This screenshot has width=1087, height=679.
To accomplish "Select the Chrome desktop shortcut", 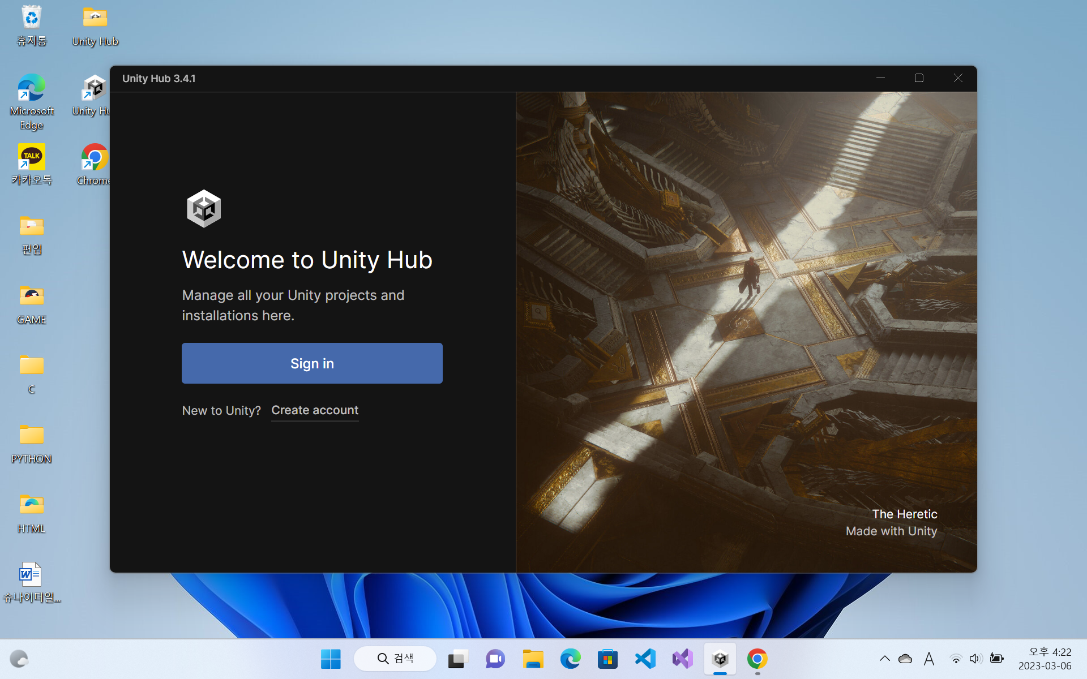I will [93, 165].
